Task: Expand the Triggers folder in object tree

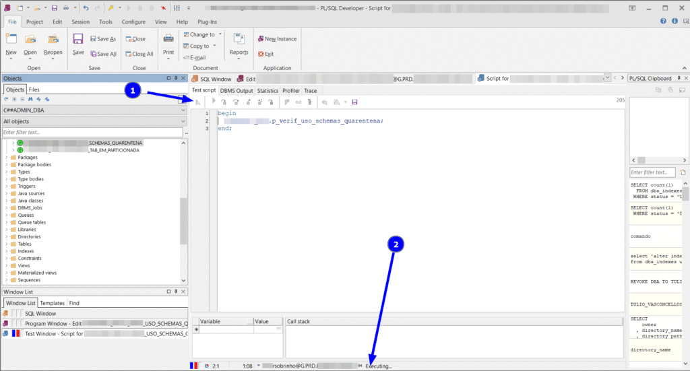Action: (x=7, y=187)
